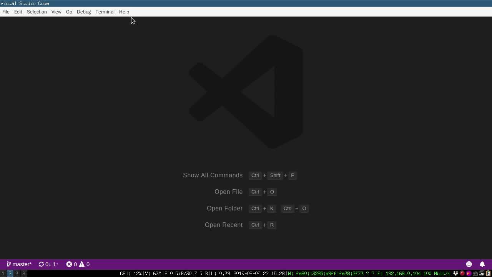Image resolution: width=492 pixels, height=277 pixels.
Task: Click the Dropbox tray icon
Action: coord(455,274)
